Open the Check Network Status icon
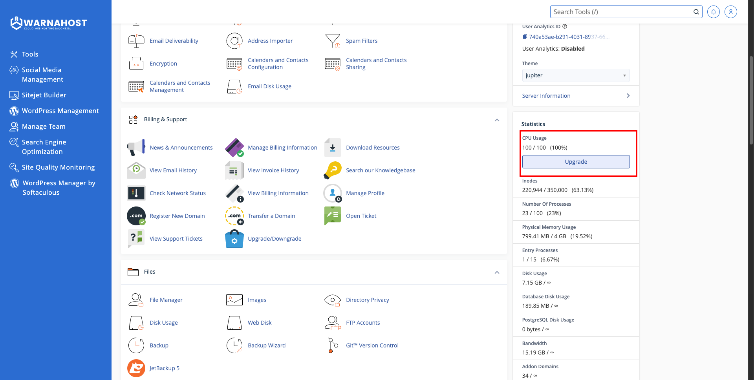754x380 pixels. tap(136, 193)
